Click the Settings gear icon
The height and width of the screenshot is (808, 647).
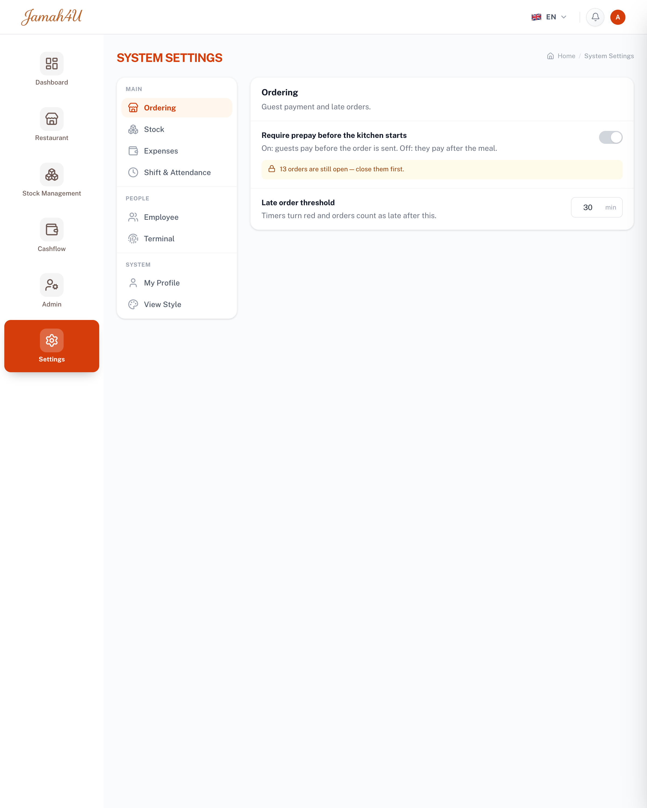coord(52,340)
